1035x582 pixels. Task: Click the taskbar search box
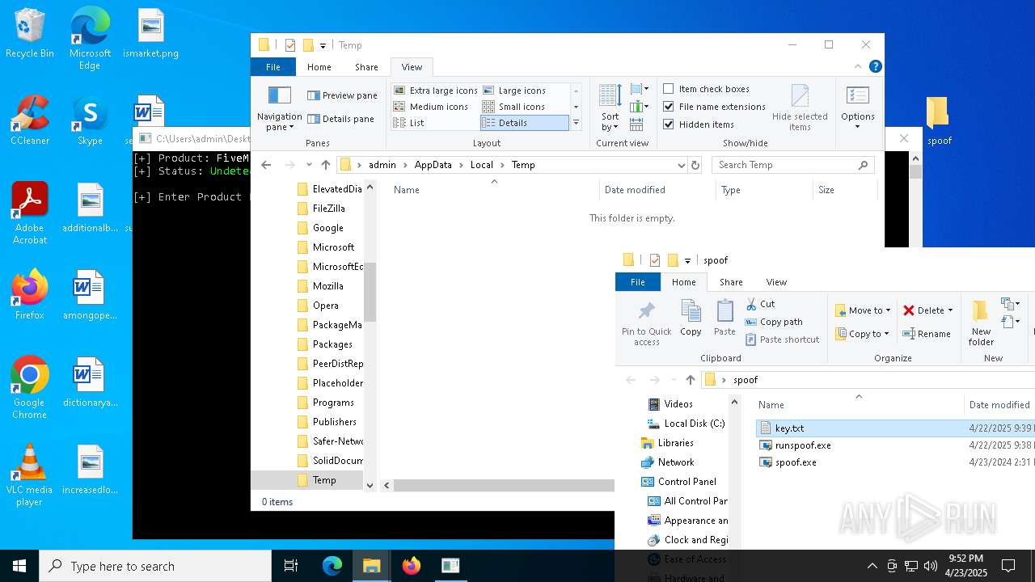(155, 566)
